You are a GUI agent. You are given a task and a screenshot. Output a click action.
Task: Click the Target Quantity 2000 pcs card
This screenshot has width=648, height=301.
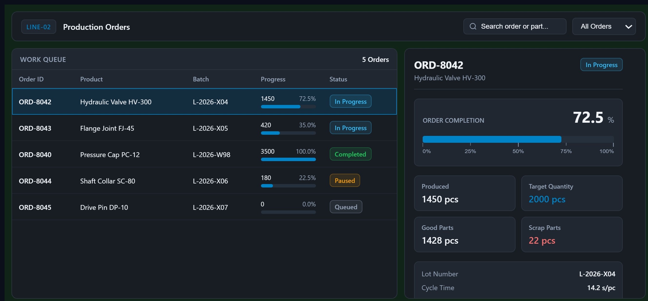[572, 193]
